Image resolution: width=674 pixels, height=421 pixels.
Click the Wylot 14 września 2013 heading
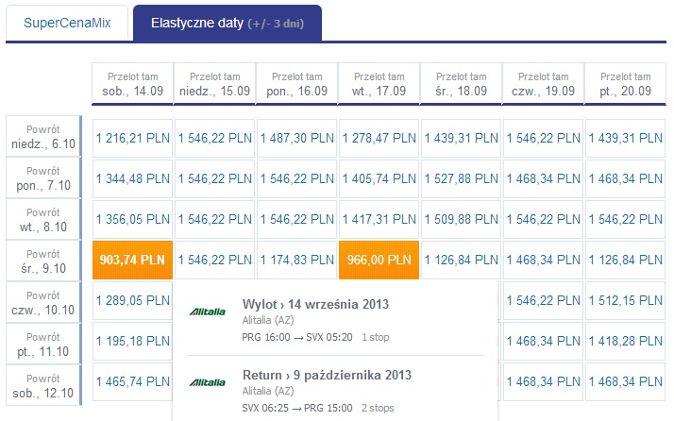tap(315, 305)
